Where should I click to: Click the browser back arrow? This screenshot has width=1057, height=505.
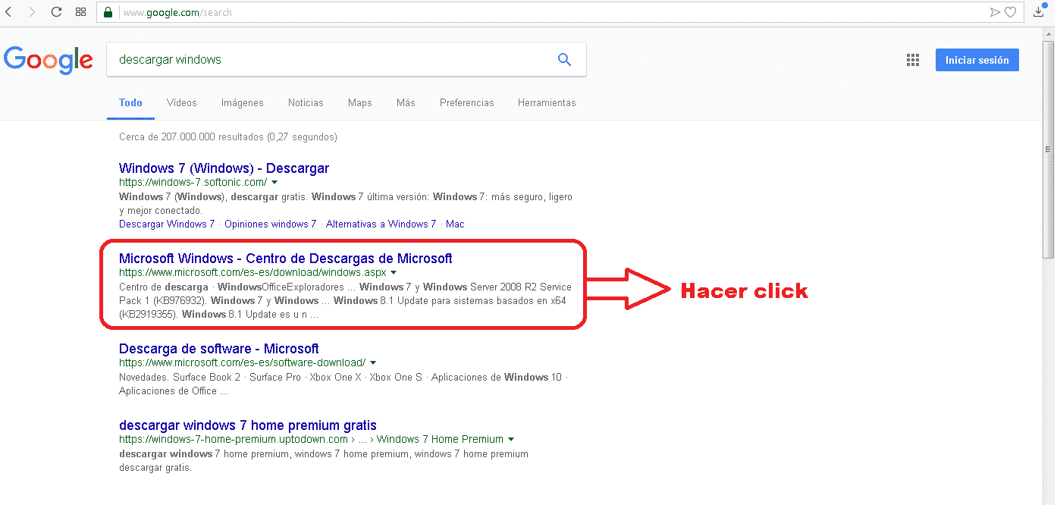[x=9, y=12]
